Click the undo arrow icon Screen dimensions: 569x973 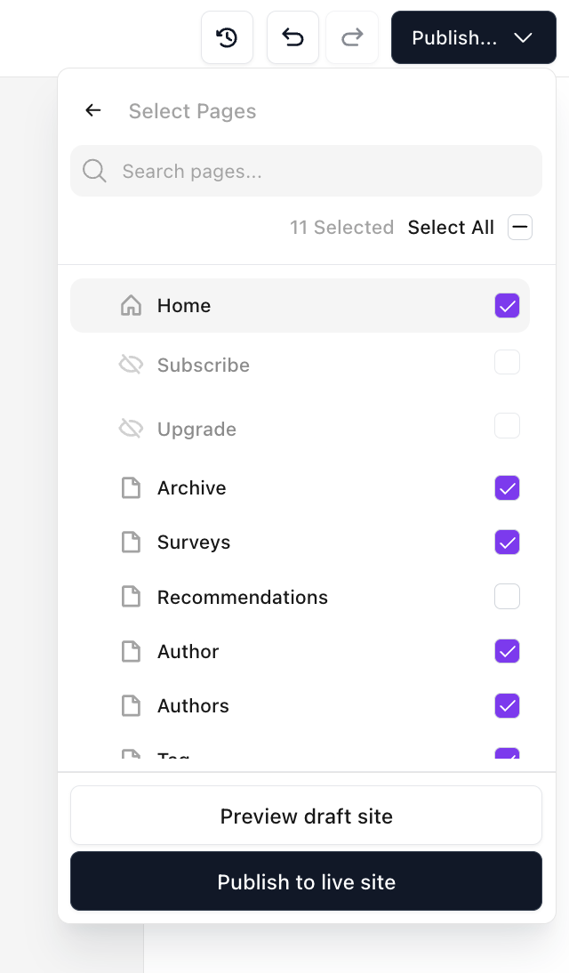pyautogui.click(x=293, y=37)
